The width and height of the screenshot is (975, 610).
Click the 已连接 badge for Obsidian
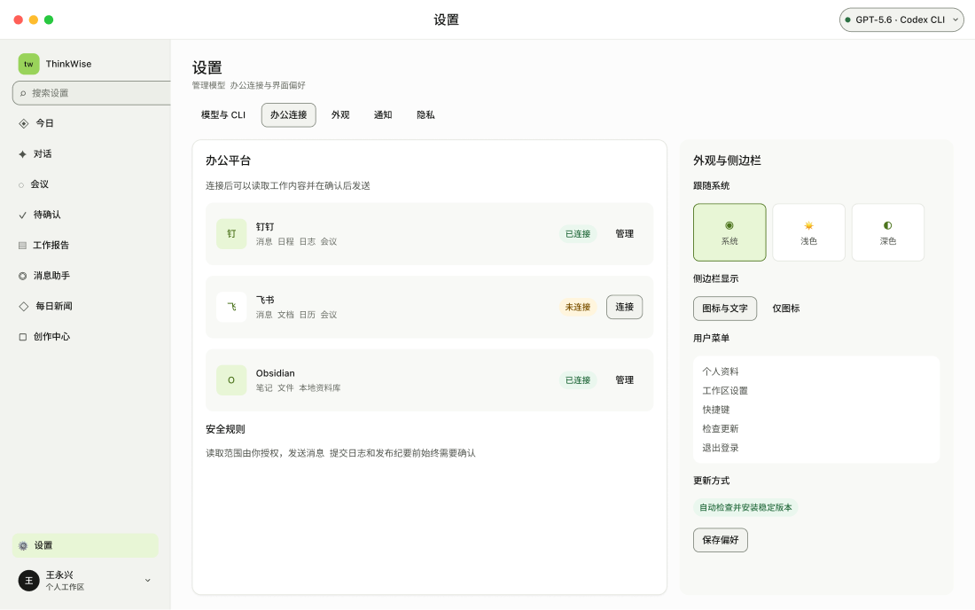point(577,380)
